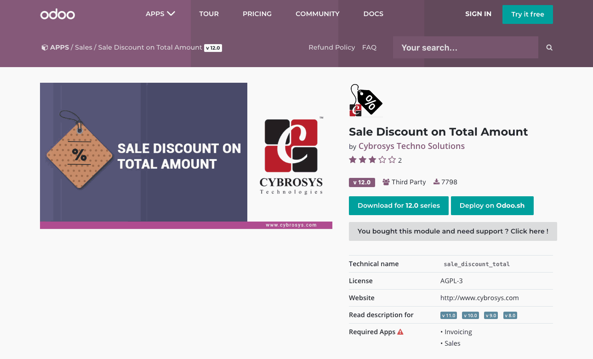
Task: Click the AGPL-3 license value
Action: 452,281
